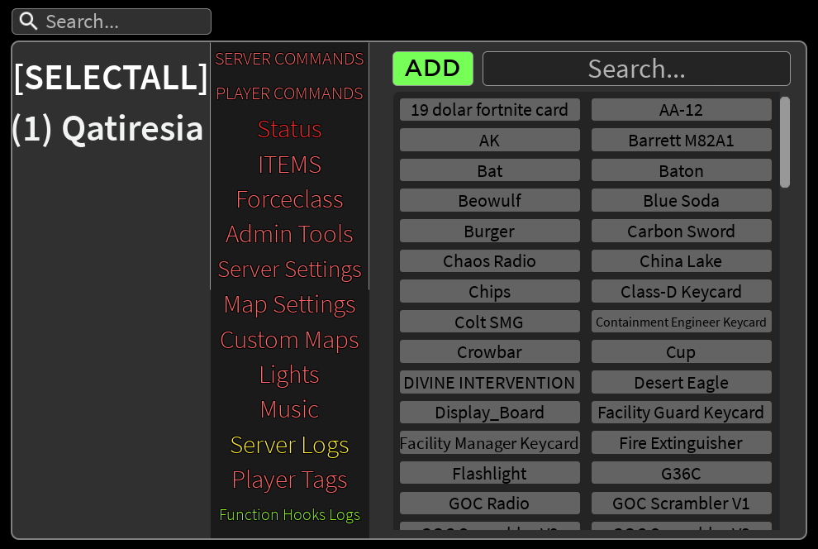Open the Status menu item
This screenshot has width=818, height=549.
[x=289, y=129]
